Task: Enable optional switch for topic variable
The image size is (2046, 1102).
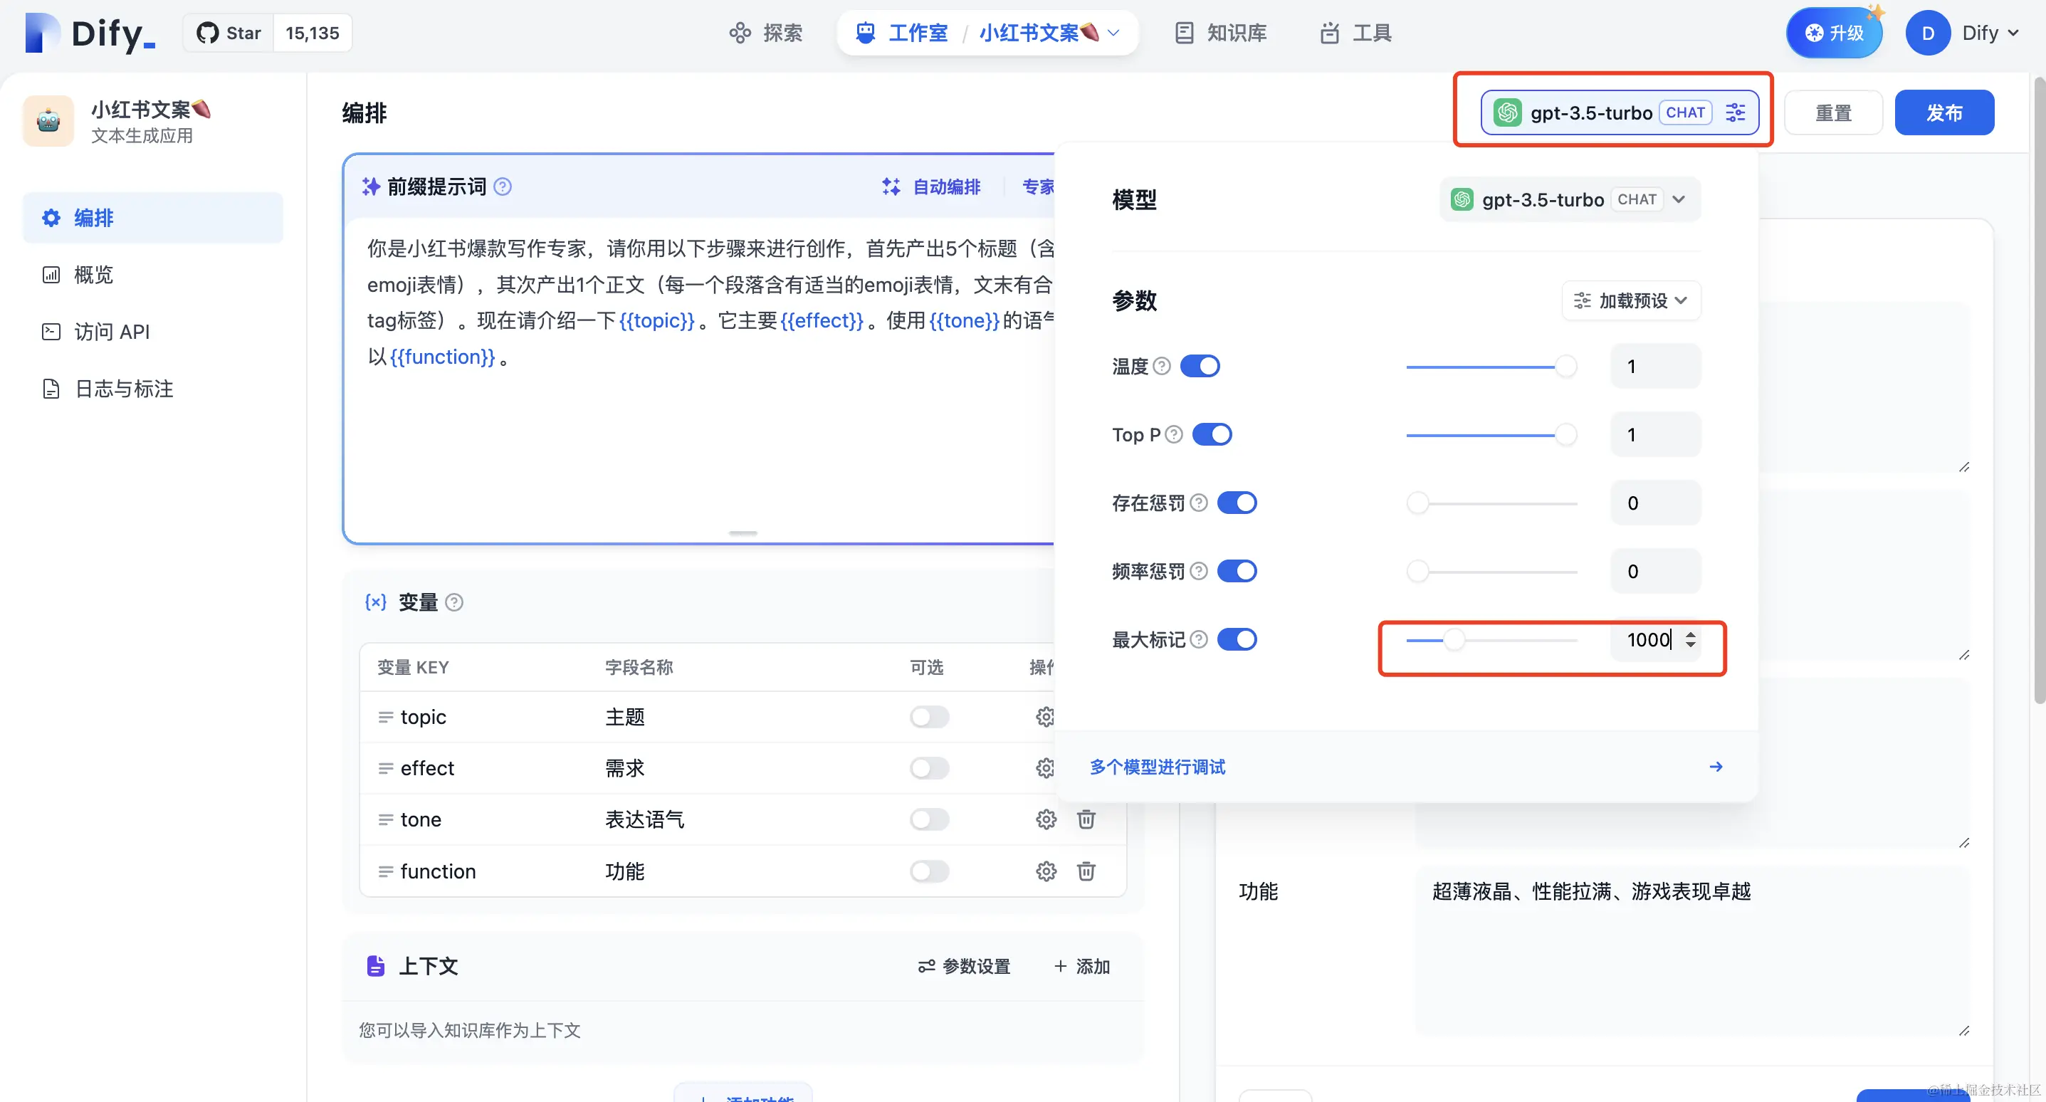Action: [x=928, y=718]
